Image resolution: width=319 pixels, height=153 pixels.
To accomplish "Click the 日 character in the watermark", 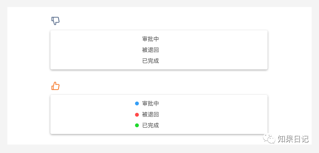I will (297, 139).
